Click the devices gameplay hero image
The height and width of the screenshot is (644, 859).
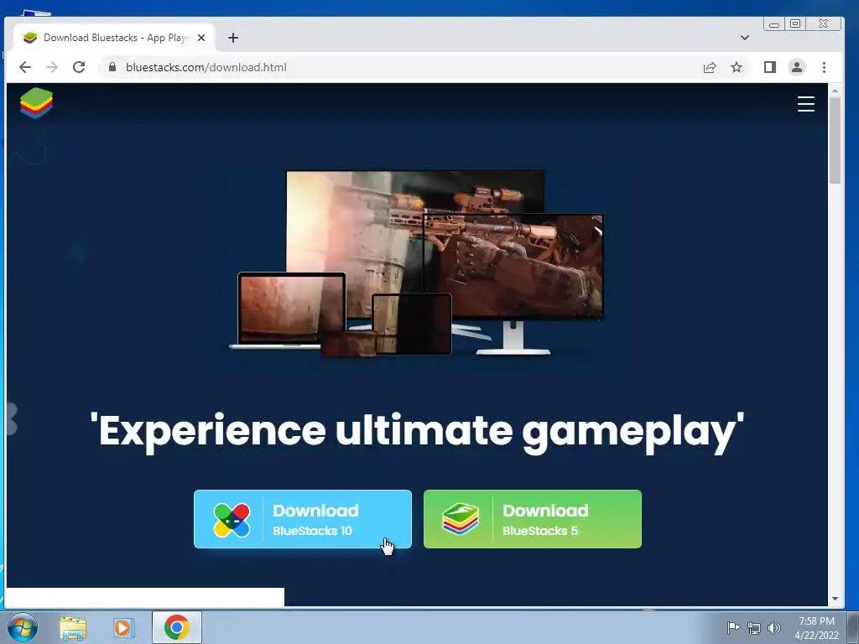[416, 263]
